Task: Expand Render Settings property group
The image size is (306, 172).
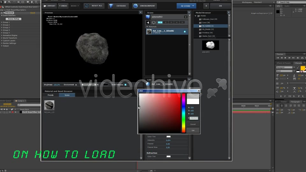Action: coord(2,43)
